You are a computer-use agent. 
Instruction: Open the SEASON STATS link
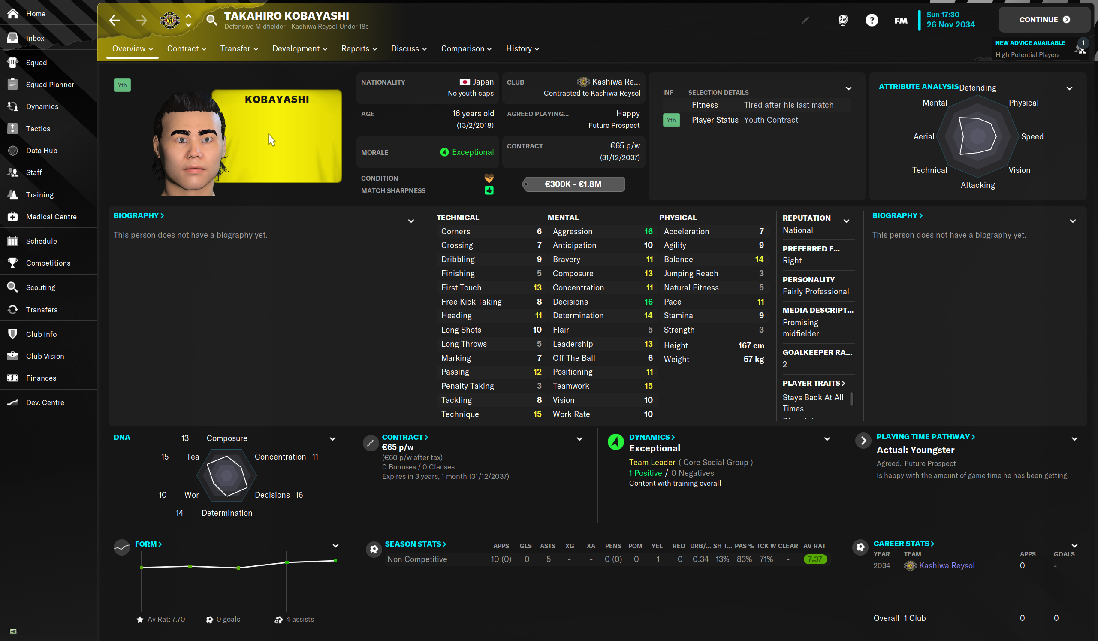[415, 544]
